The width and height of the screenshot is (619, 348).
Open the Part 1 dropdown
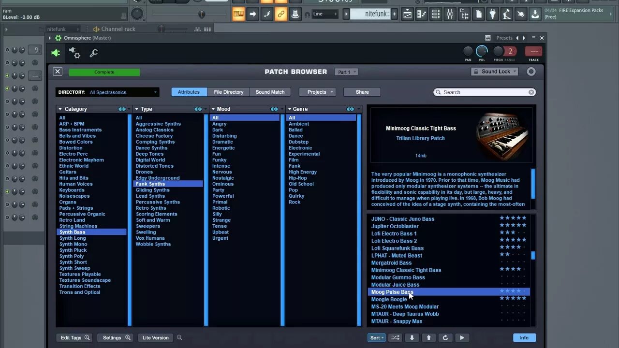coord(346,72)
